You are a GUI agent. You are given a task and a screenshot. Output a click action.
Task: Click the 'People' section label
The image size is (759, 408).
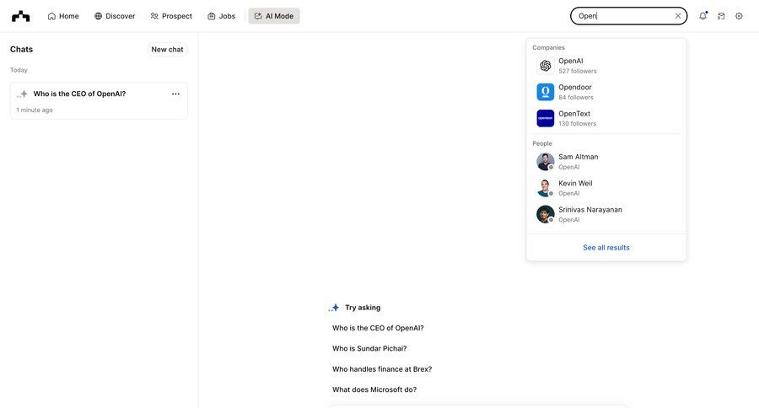tap(542, 144)
